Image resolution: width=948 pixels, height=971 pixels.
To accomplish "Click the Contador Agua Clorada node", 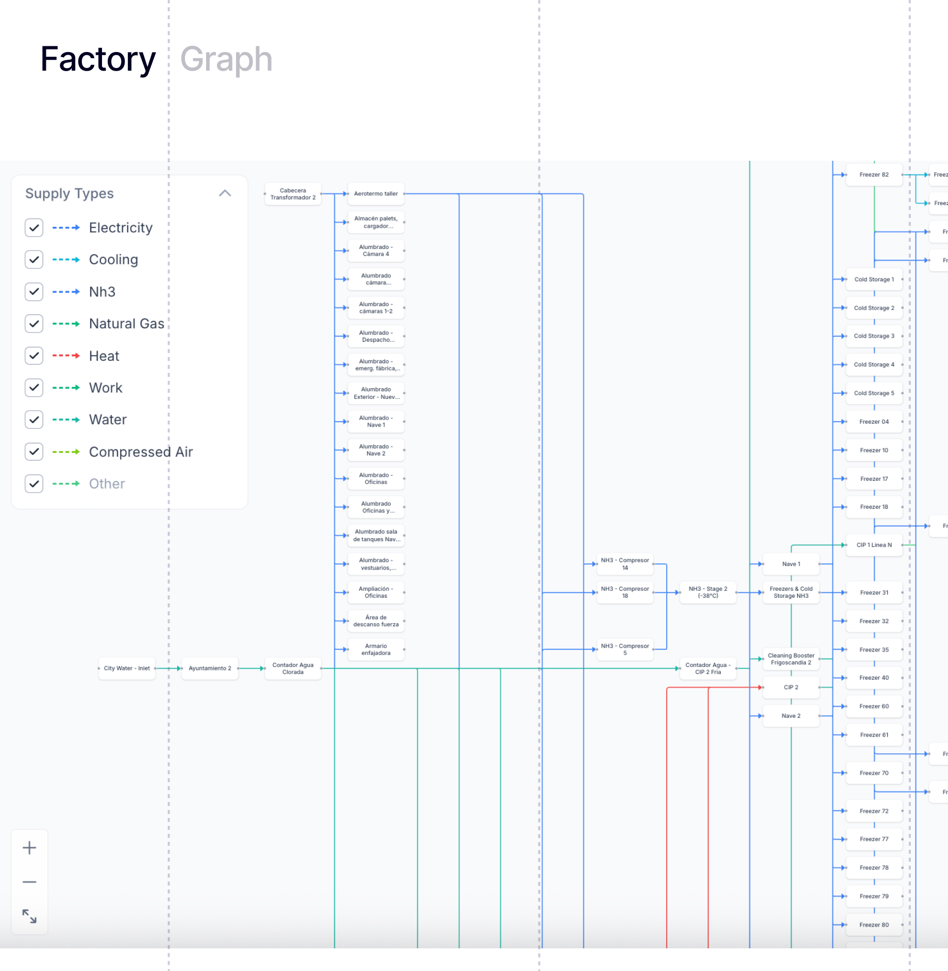I will 293,668.
